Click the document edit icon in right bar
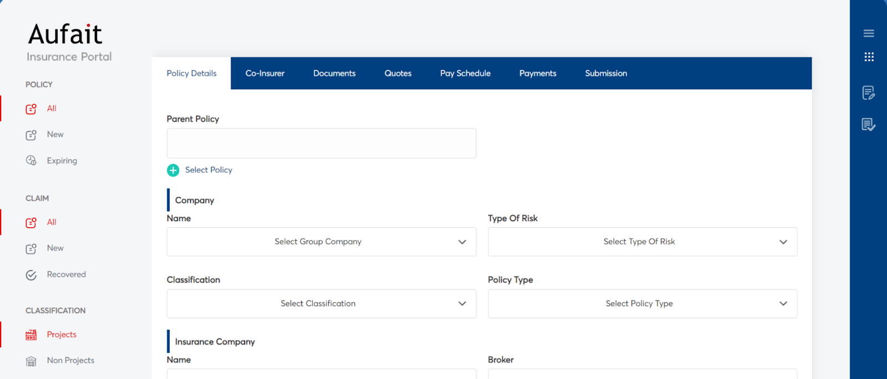This screenshot has width=887, height=379. (869, 93)
